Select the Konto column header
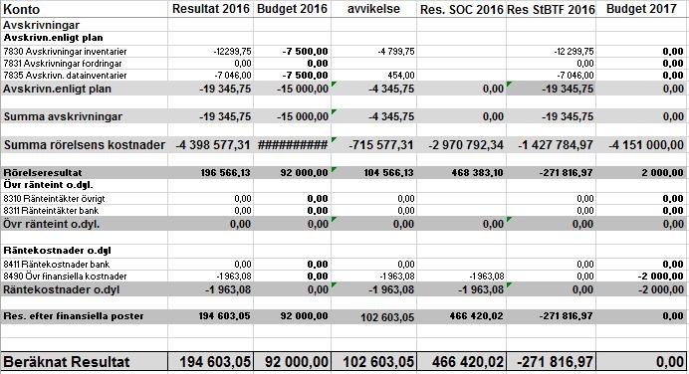 [x=22, y=9]
